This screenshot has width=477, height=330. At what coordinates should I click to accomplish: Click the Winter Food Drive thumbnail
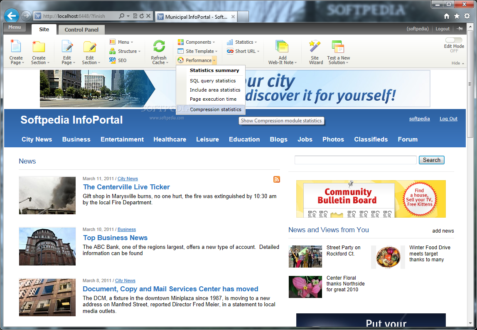[x=388, y=257]
